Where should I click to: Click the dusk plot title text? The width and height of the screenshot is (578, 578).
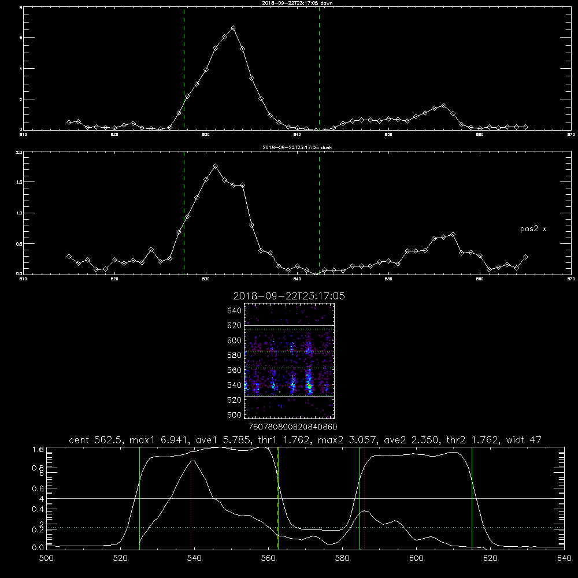(x=297, y=147)
